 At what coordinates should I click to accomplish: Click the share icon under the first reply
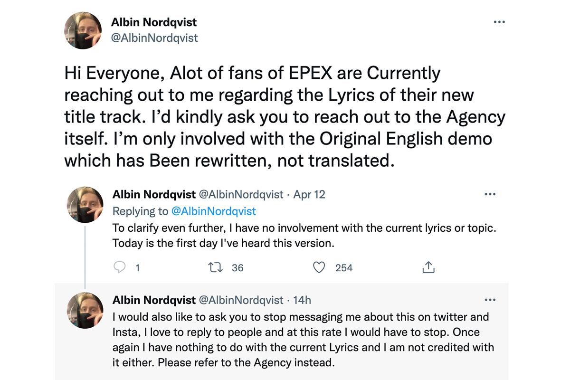428,267
